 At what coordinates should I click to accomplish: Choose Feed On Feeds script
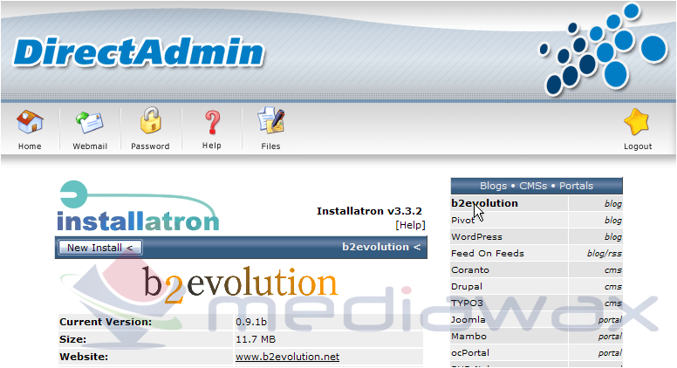488,253
